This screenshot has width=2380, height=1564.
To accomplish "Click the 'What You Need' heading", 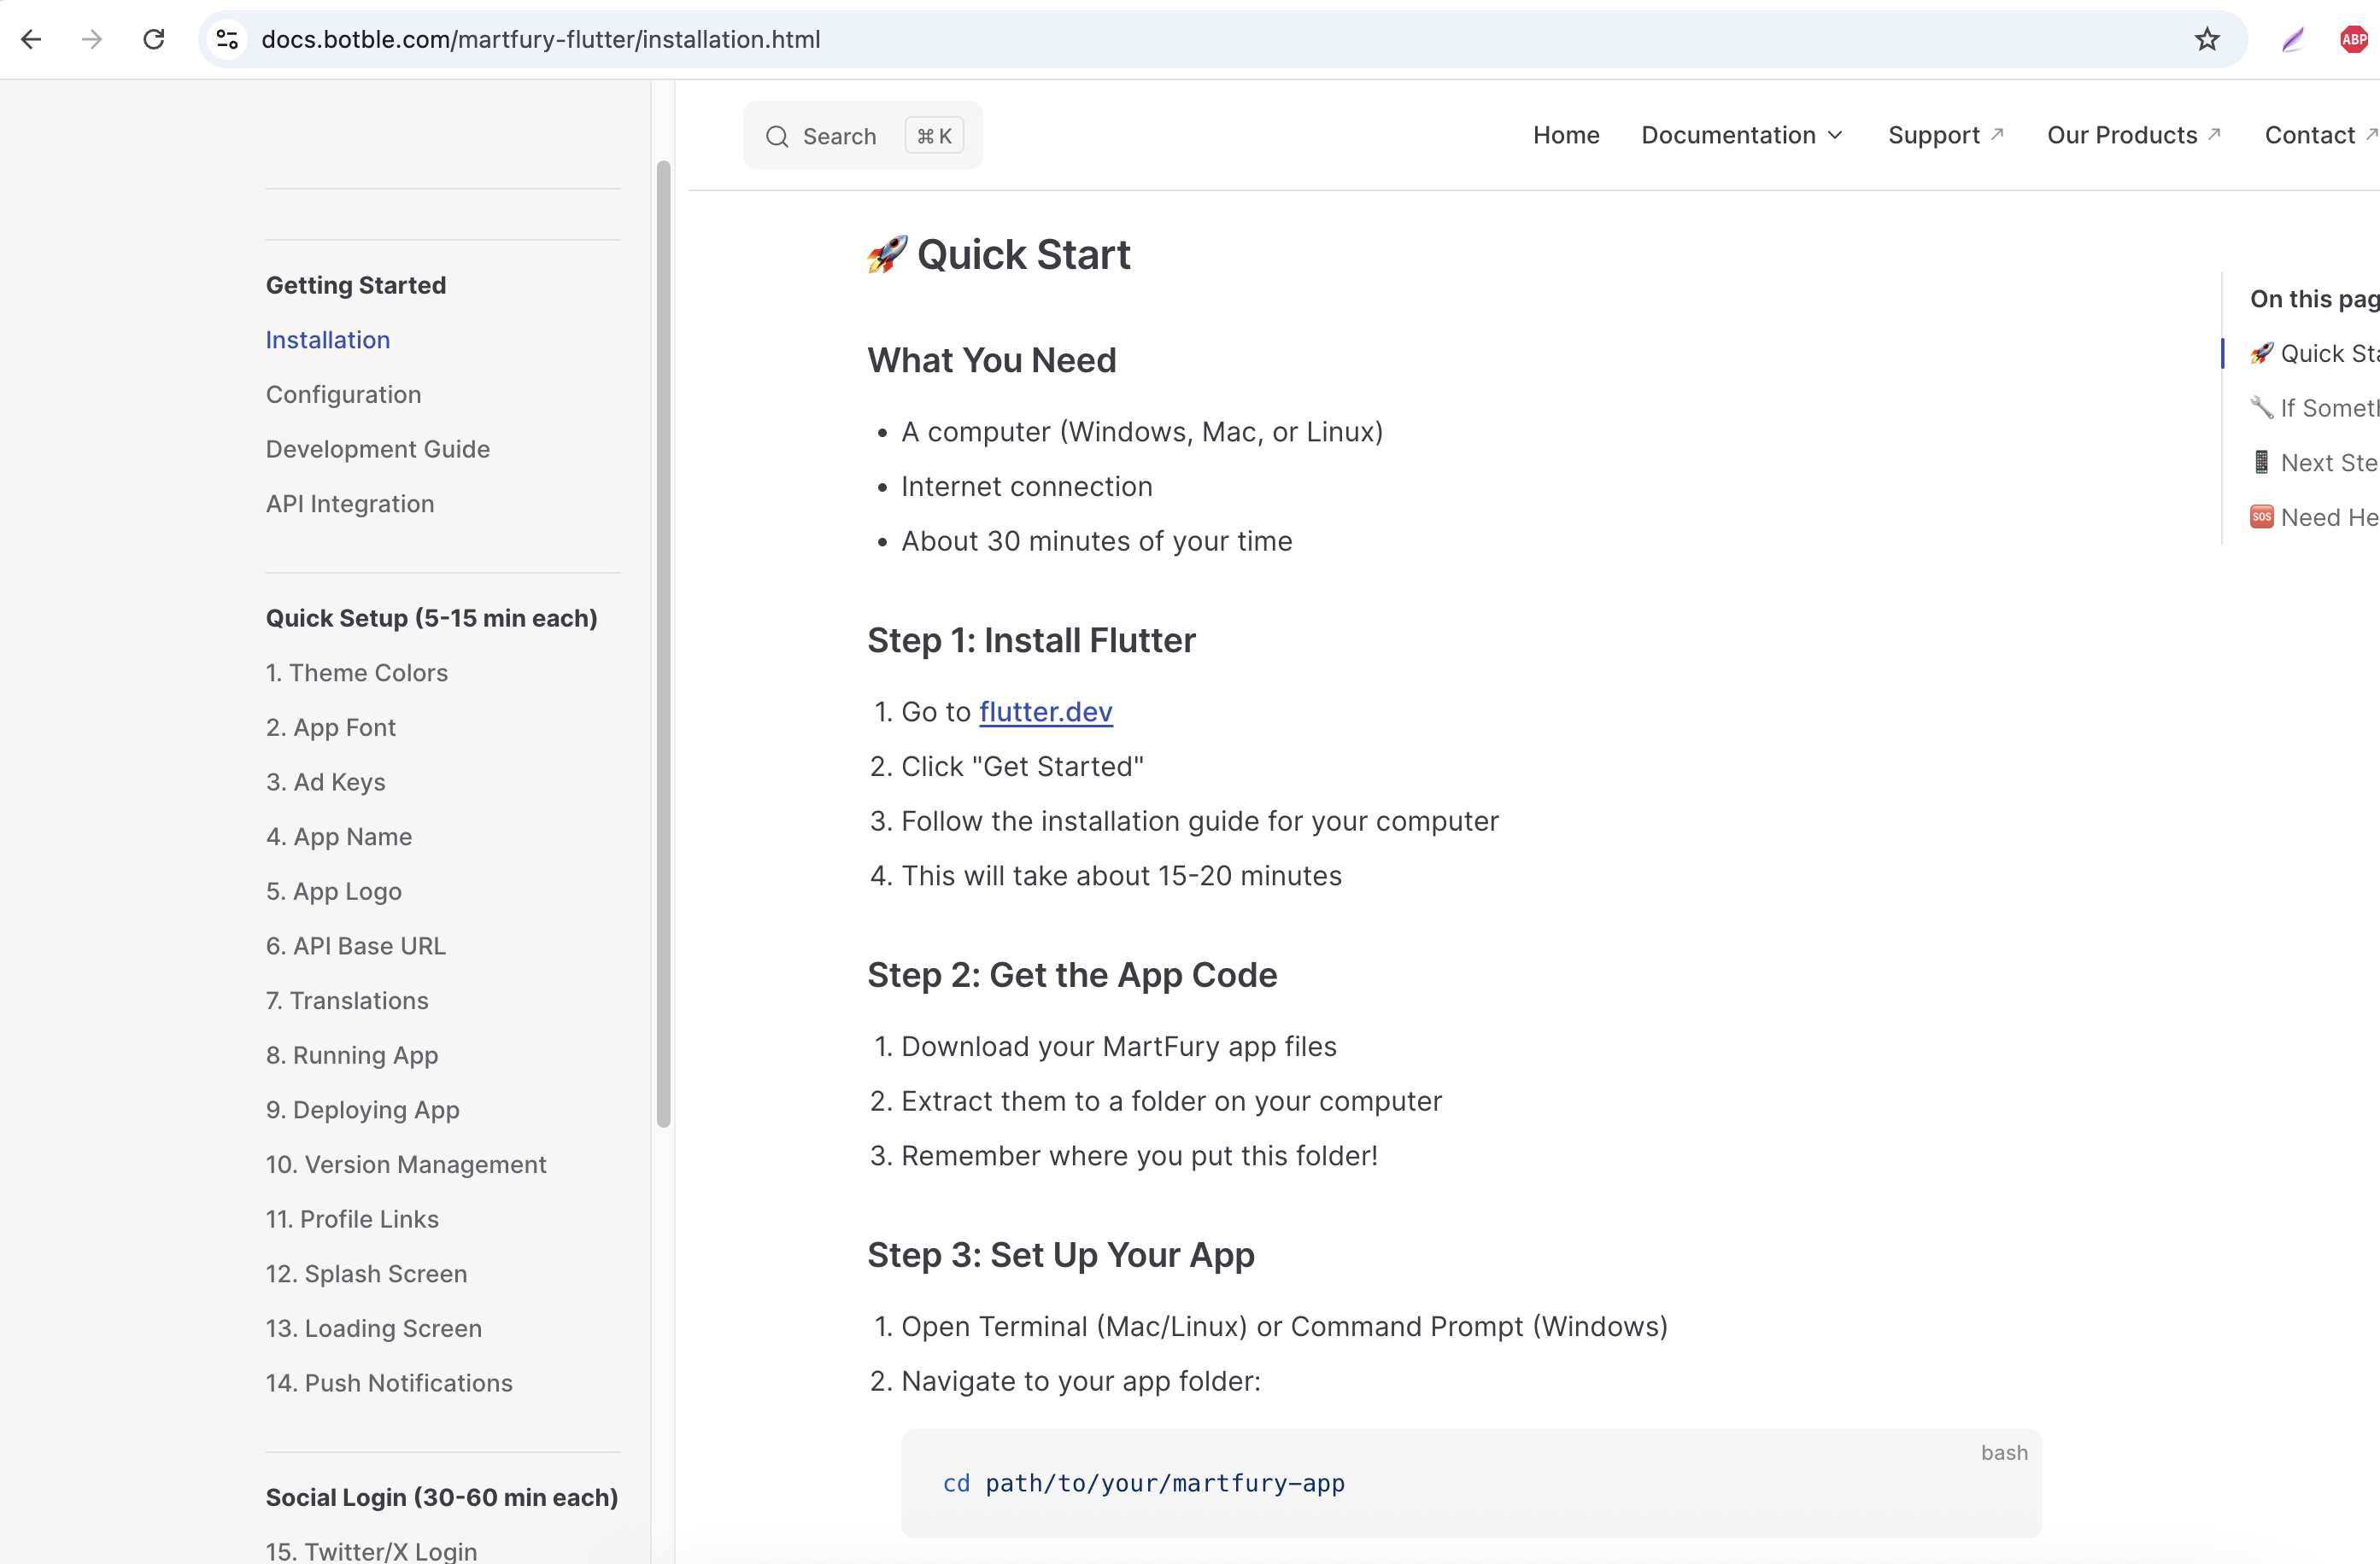I will point(991,361).
